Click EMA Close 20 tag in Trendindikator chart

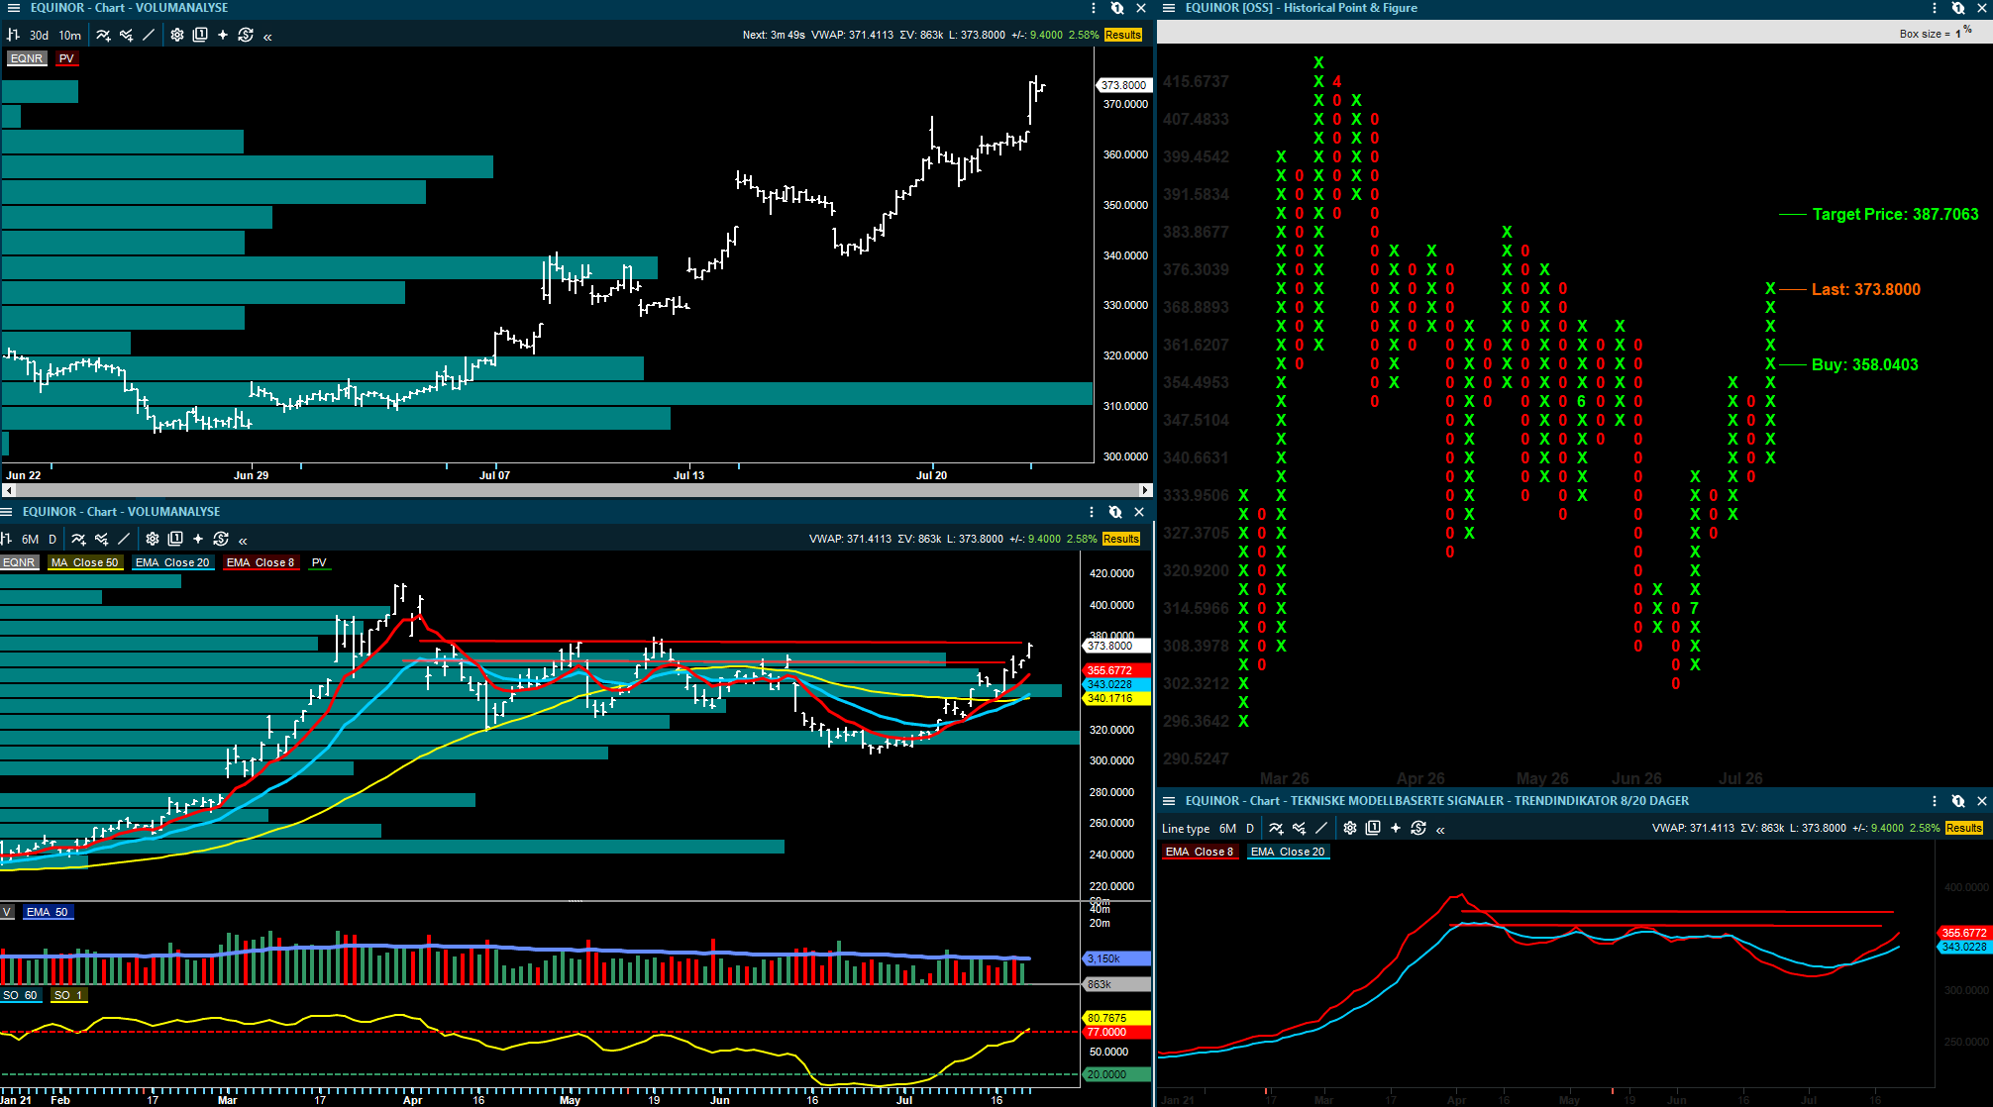pos(1288,852)
